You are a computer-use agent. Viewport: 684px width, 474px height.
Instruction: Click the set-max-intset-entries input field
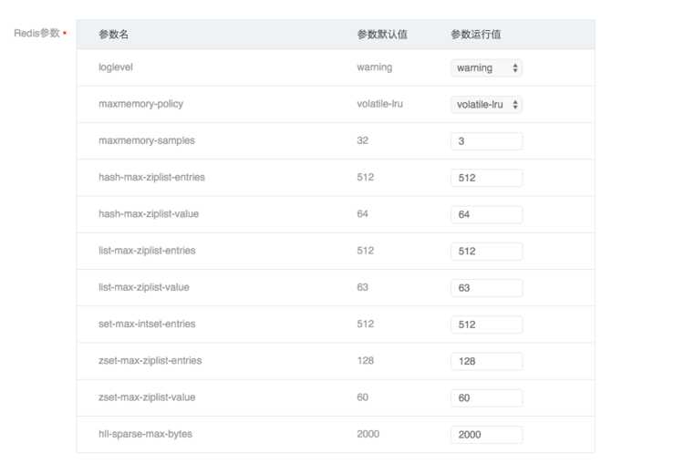pyautogui.click(x=486, y=325)
